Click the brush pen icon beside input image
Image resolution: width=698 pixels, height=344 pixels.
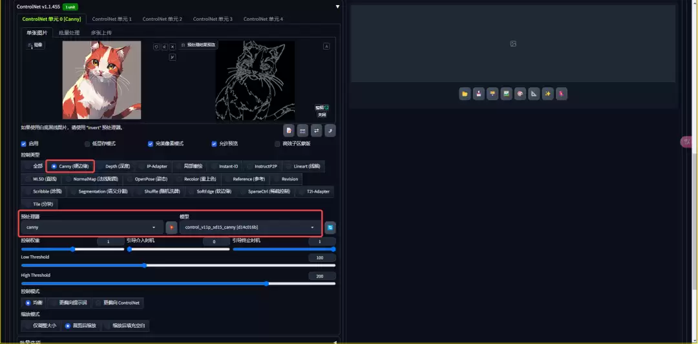(173, 57)
